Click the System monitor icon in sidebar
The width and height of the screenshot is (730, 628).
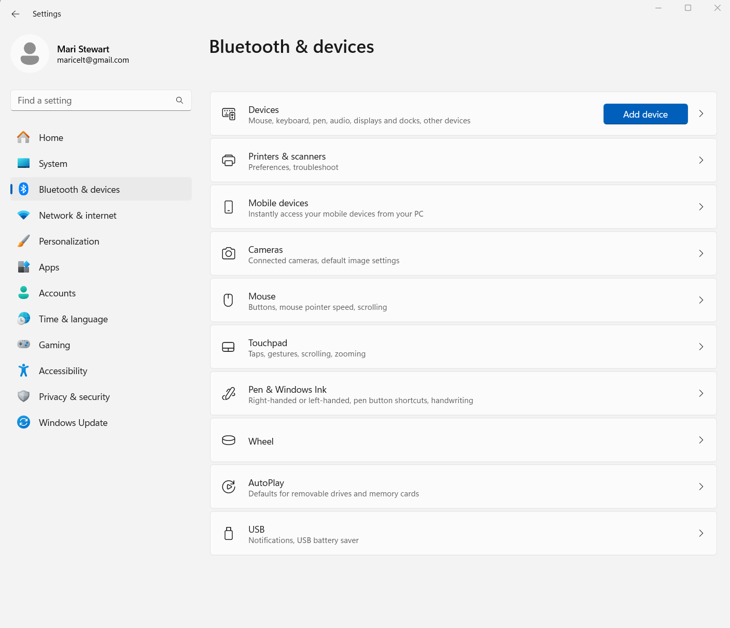point(23,163)
